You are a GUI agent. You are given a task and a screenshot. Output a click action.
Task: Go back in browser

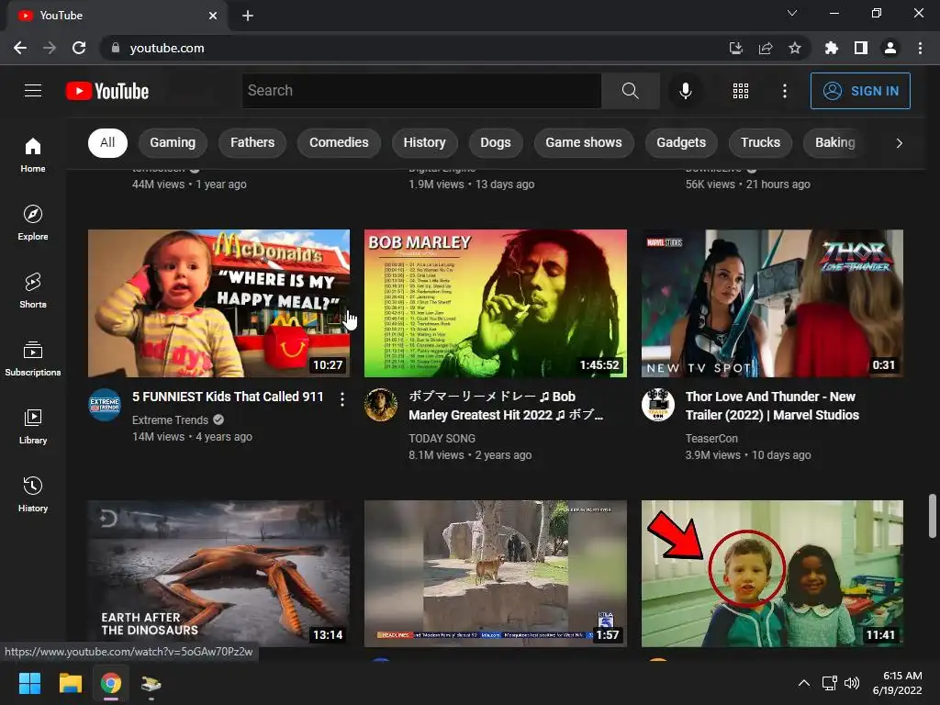(20, 48)
